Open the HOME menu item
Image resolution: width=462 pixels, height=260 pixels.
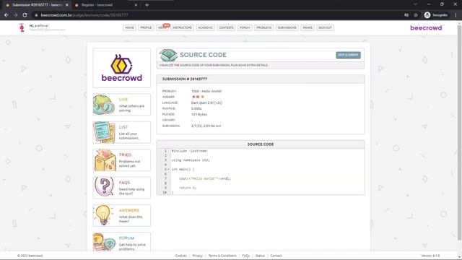(x=129, y=27)
